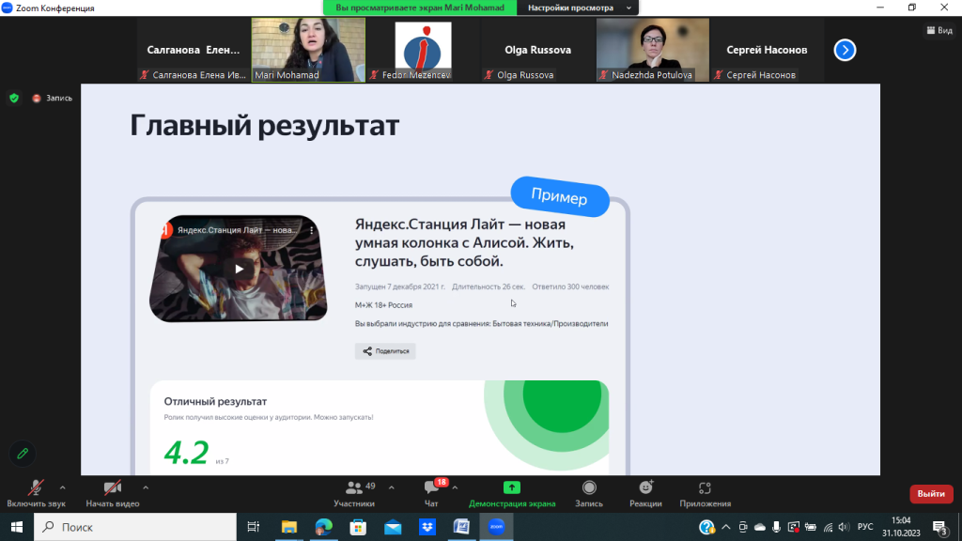The image size is (962, 541).
Task: Open video three-dot menu on the thumbnail
Action: click(312, 231)
